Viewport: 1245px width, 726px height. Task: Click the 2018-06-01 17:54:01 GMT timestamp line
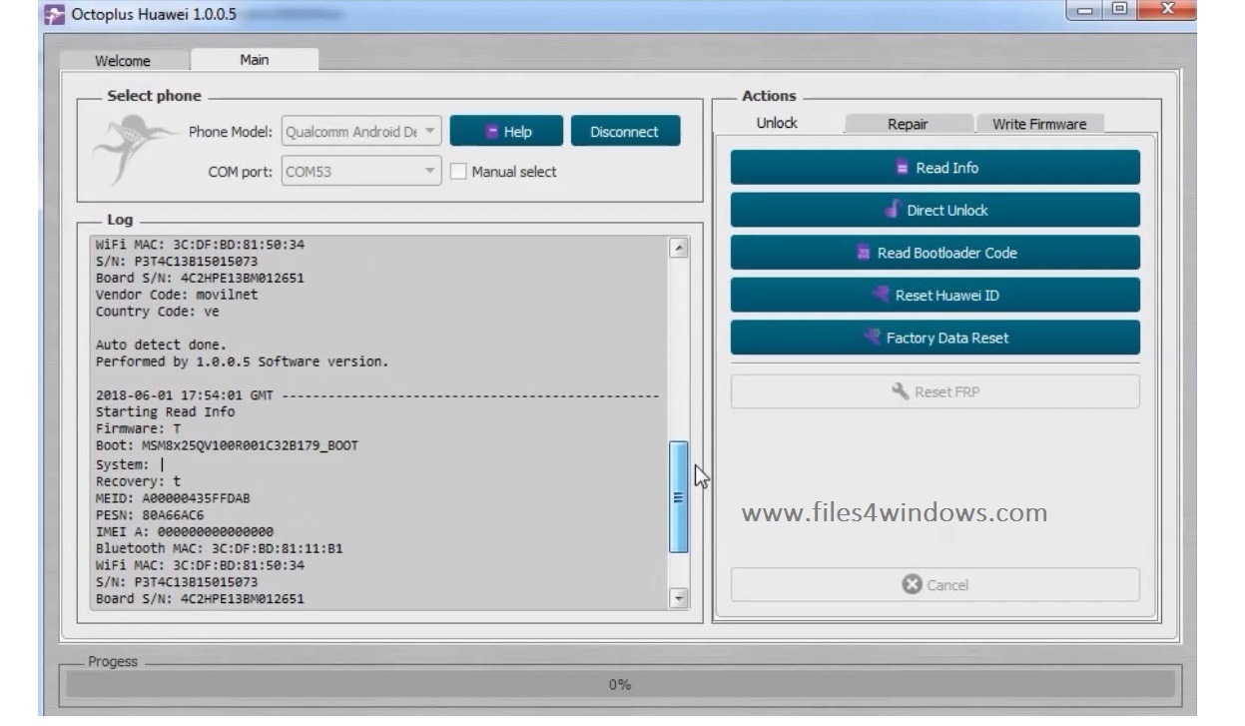[x=377, y=395]
